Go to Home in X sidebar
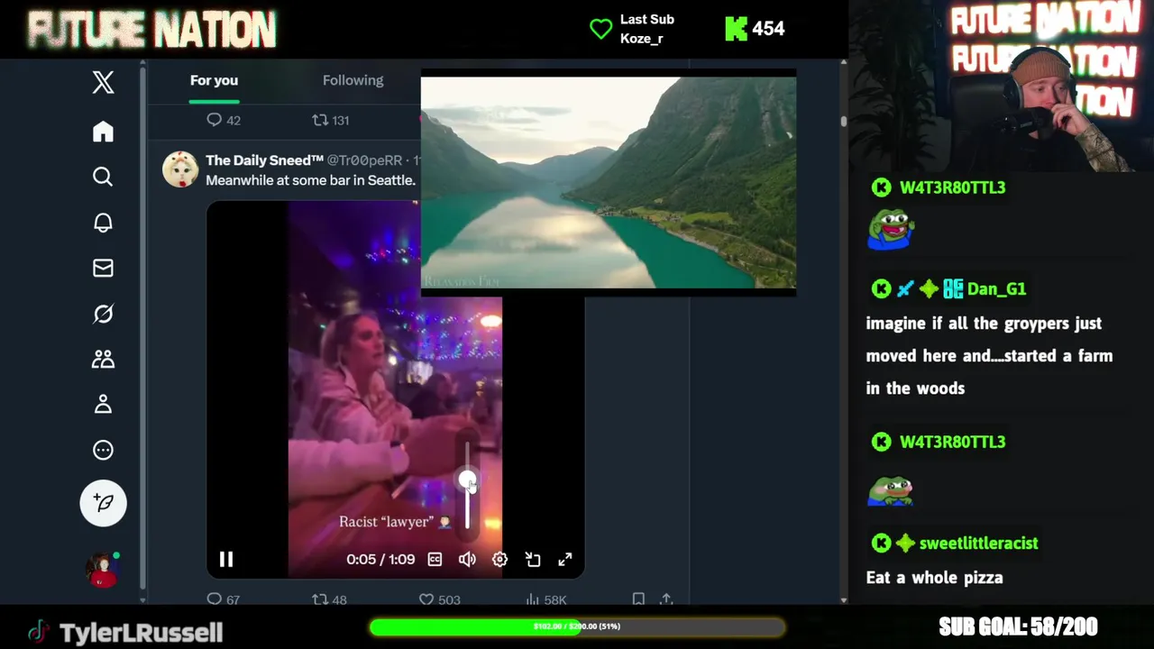This screenshot has width=1154, height=649. coord(103,132)
